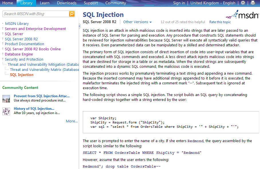Screen dimensions: 260x169
Task: Go to the Home tab
Action: click(x=8, y=3)
